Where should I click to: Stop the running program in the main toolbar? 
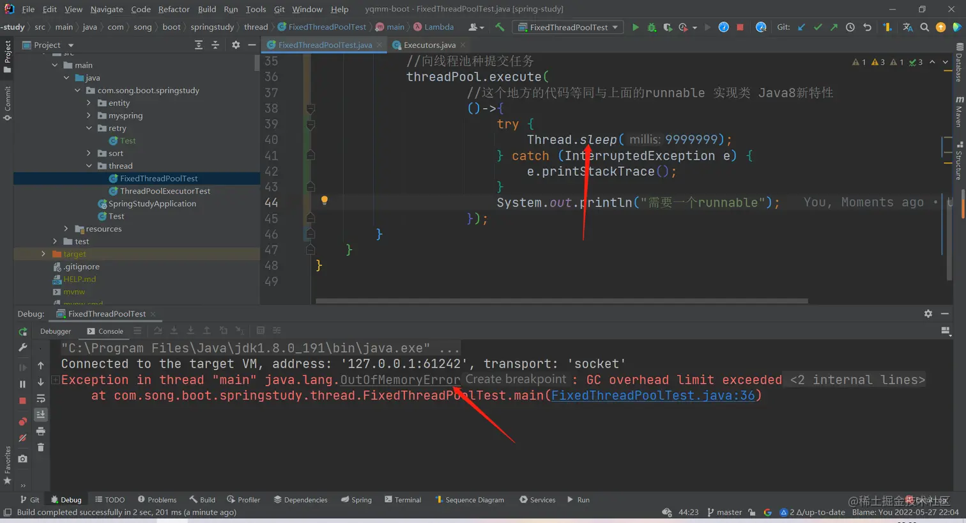(x=740, y=27)
